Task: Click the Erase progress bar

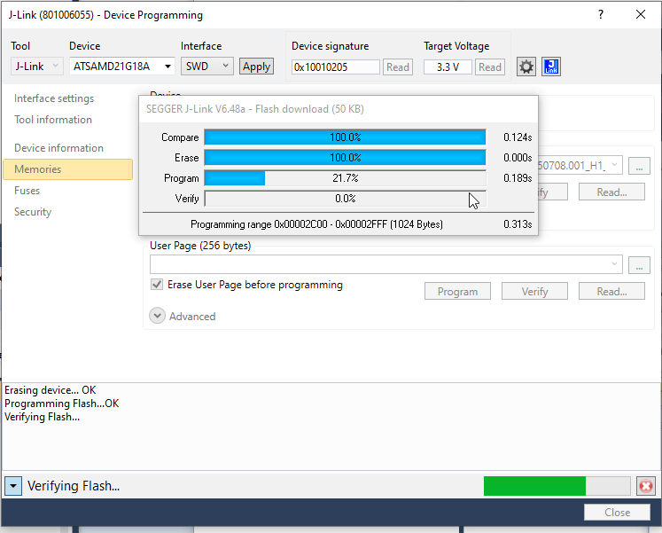Action: tap(346, 158)
